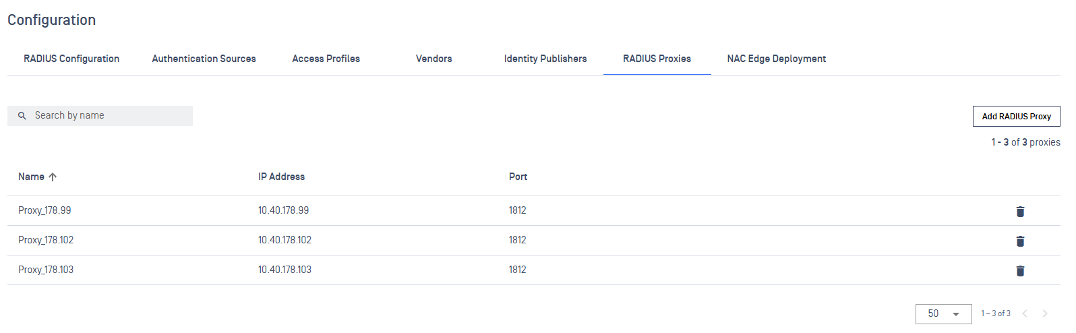Remove Proxy_178.103 using its trash icon
This screenshot has height=333, width=1076.
(1020, 271)
